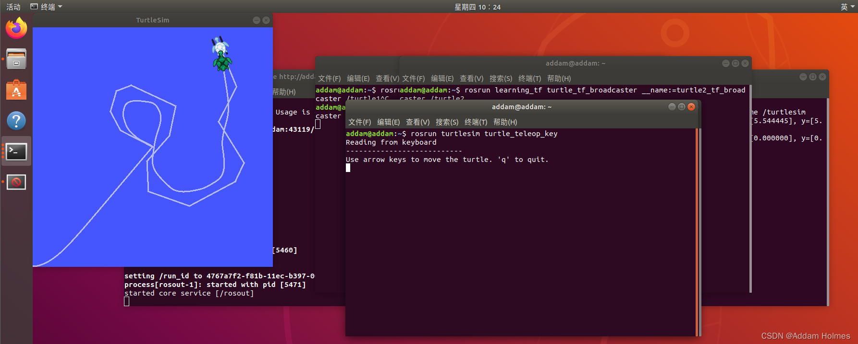Expand the 终端 app menu in top bar

coord(47,7)
